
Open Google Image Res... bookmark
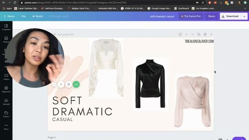tap(159, 9)
